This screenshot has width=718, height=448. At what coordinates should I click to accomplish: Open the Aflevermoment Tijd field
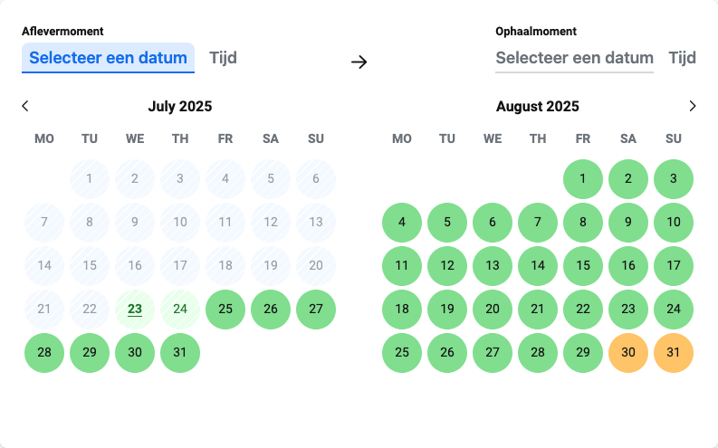[x=223, y=58]
